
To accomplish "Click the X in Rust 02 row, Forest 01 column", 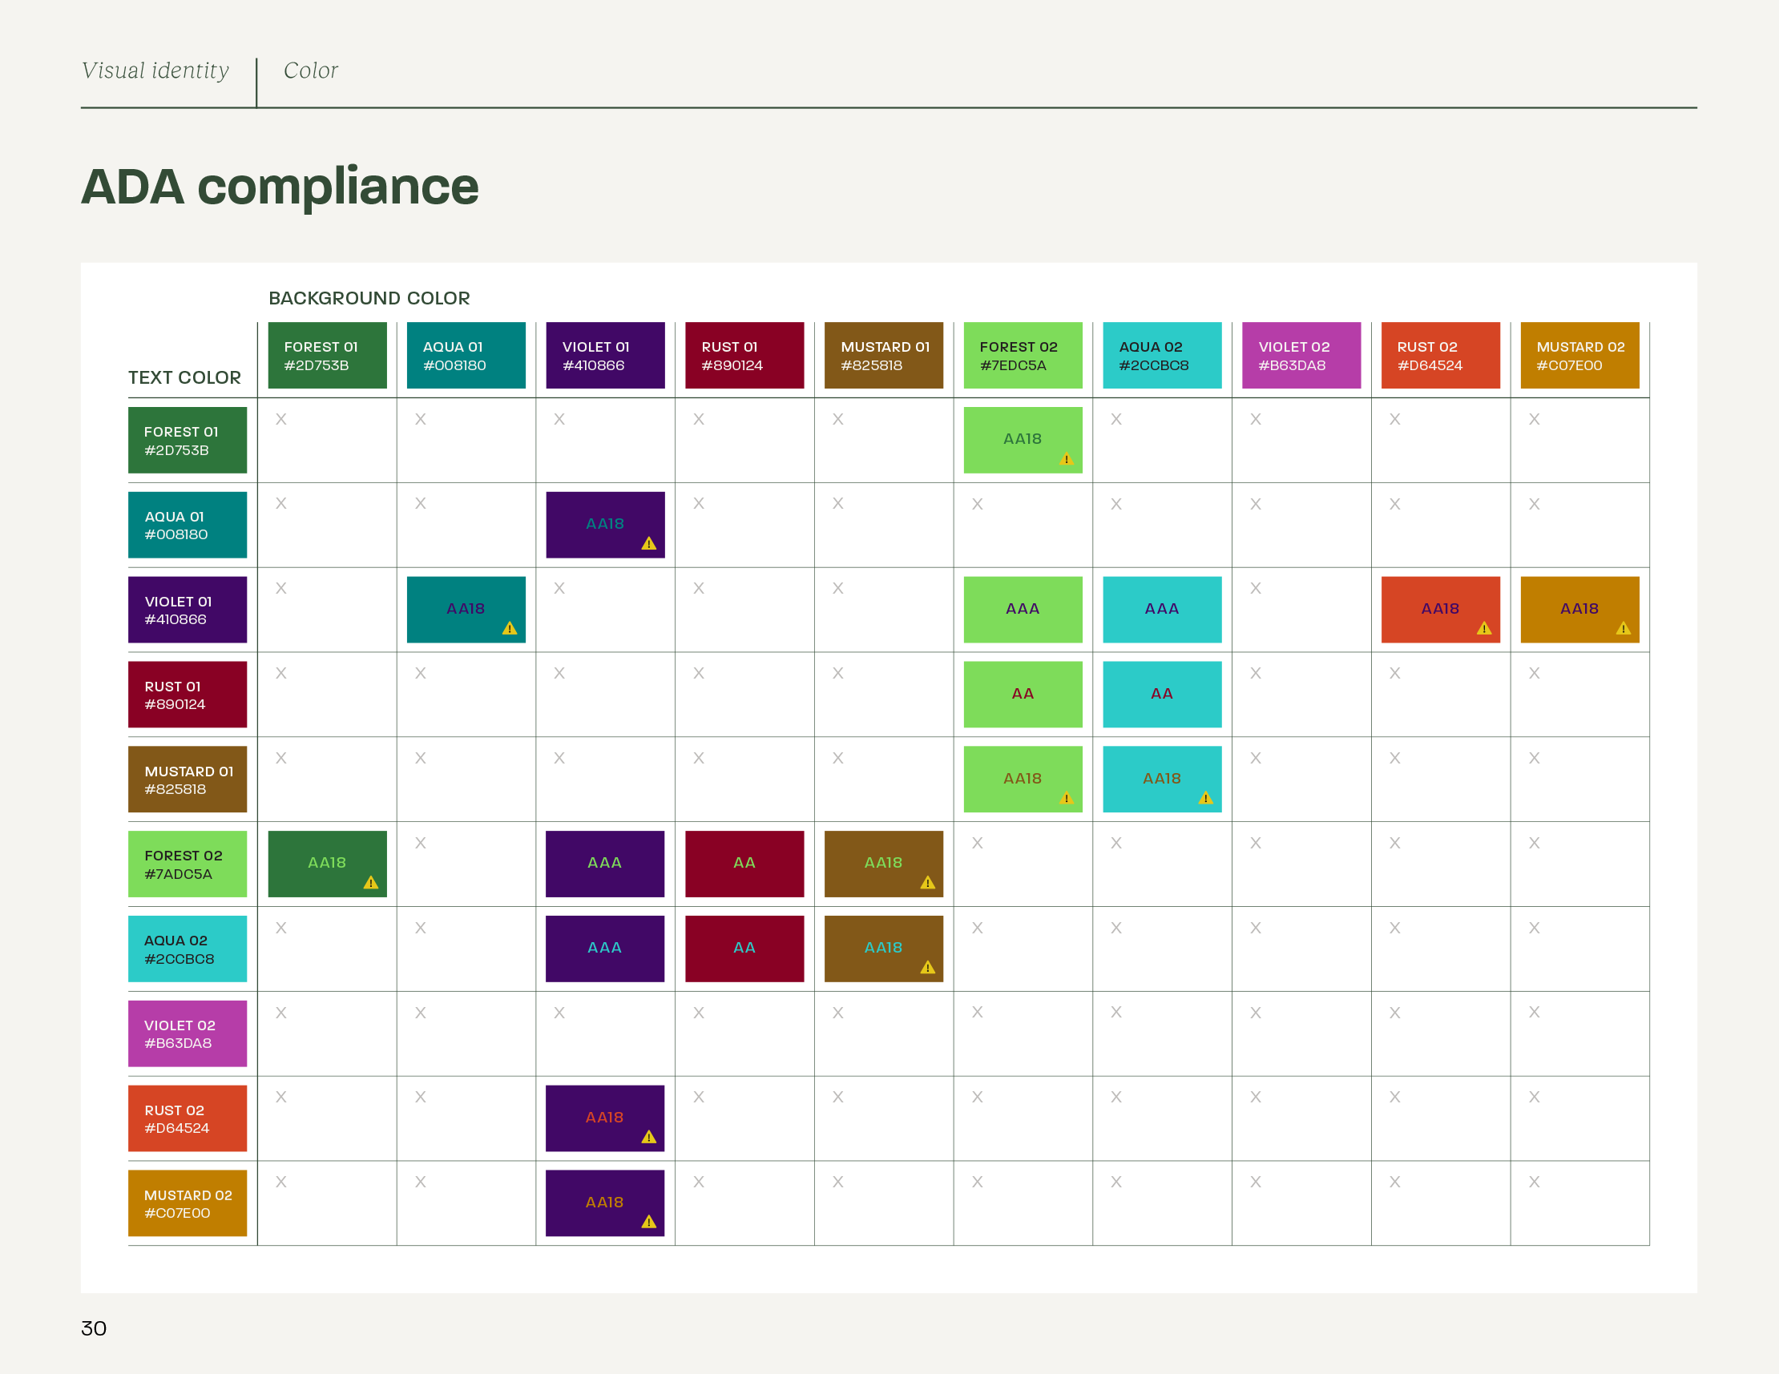I will point(281,1097).
